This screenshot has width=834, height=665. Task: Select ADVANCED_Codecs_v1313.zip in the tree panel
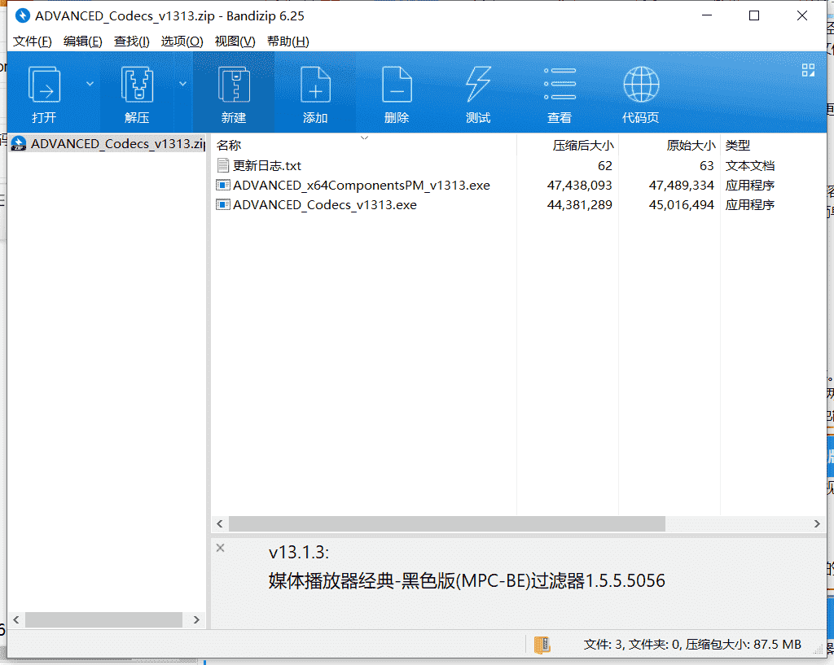[107, 143]
